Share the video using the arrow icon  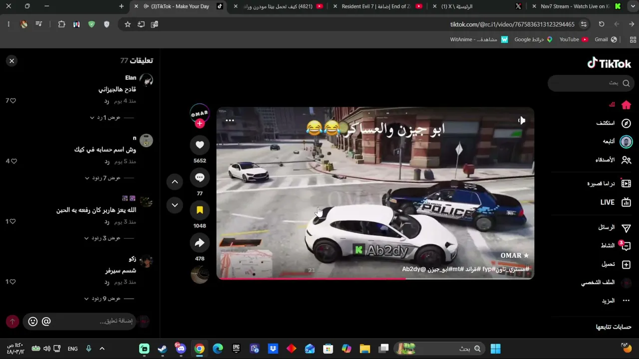click(x=200, y=243)
